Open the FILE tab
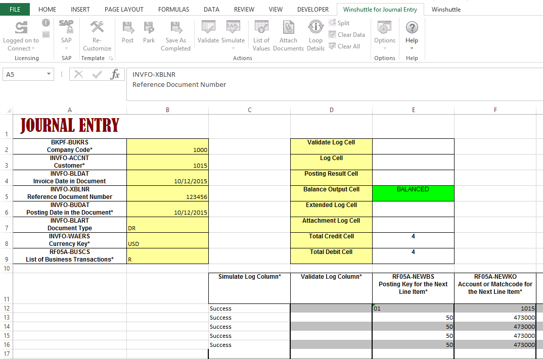 (15, 9)
